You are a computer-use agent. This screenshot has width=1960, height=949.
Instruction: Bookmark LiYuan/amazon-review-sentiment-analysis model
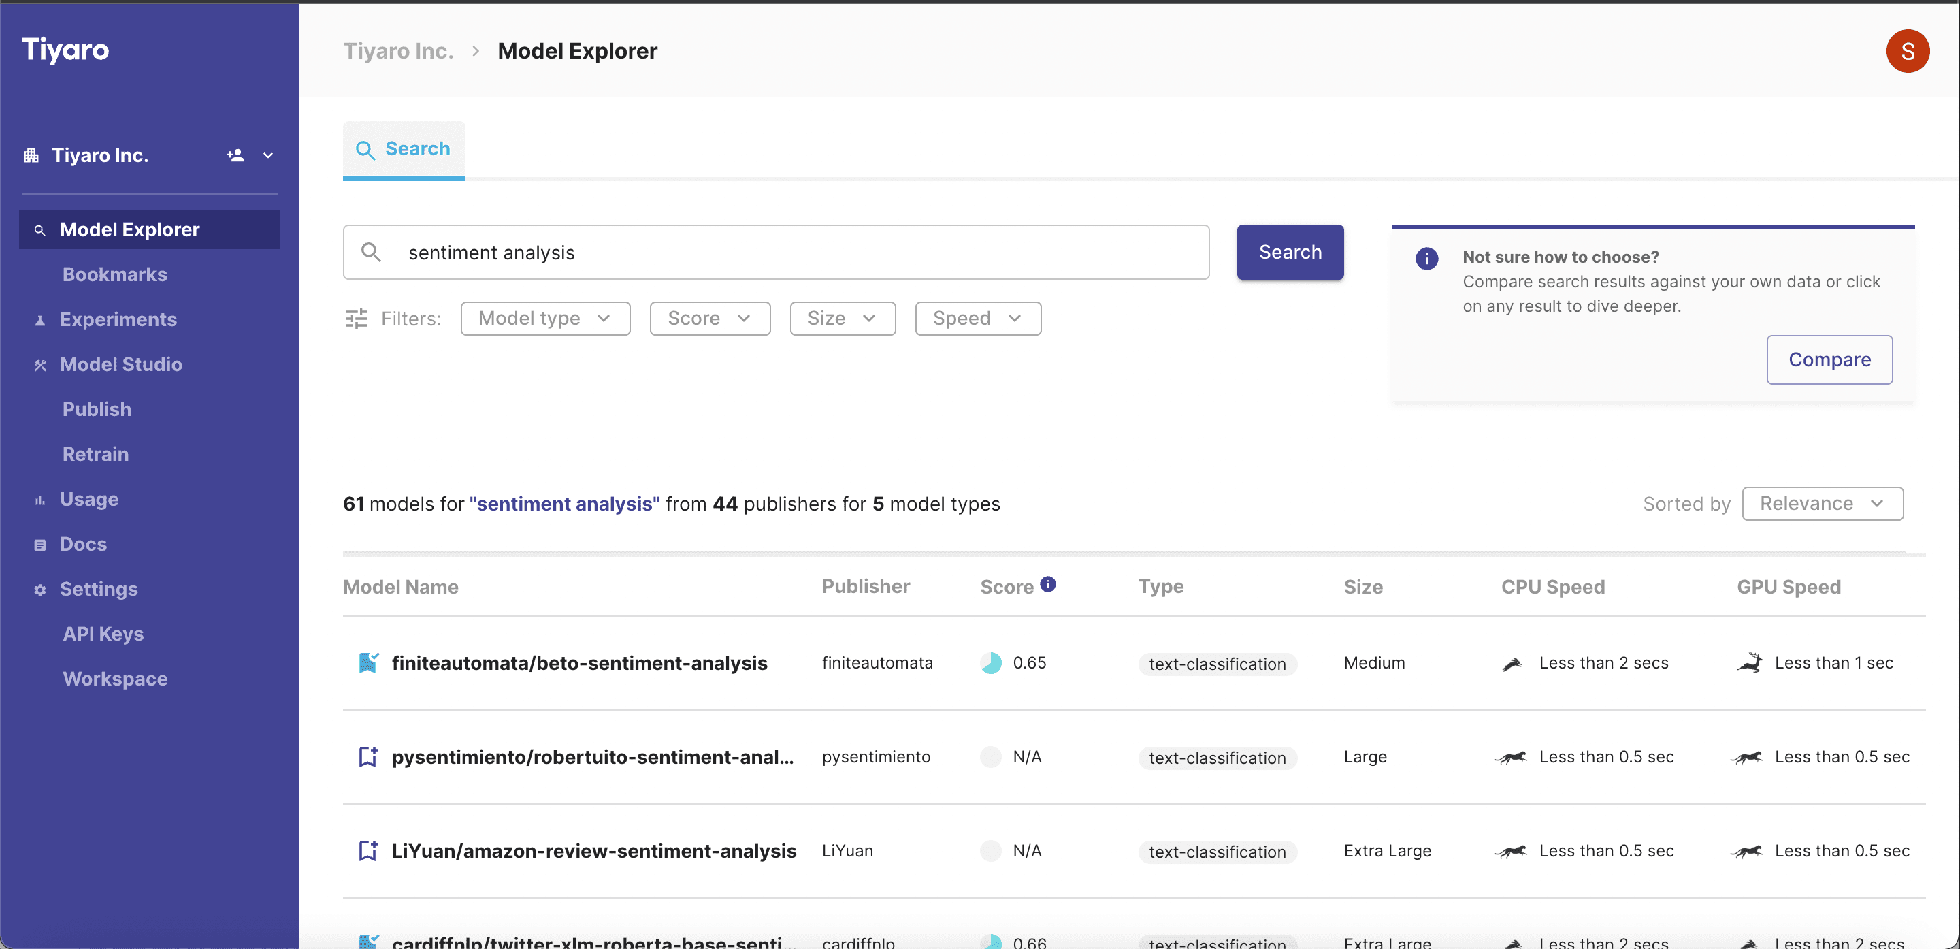(368, 850)
